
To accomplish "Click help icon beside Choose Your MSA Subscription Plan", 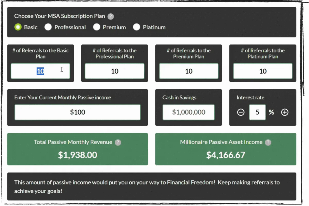I will [x=110, y=17].
